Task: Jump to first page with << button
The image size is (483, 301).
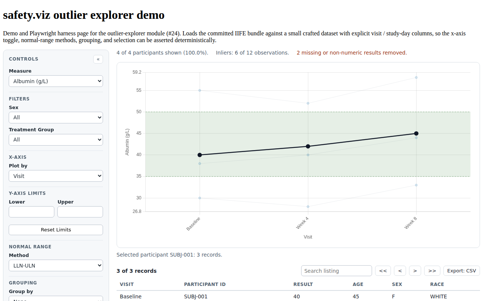Action: click(x=383, y=271)
